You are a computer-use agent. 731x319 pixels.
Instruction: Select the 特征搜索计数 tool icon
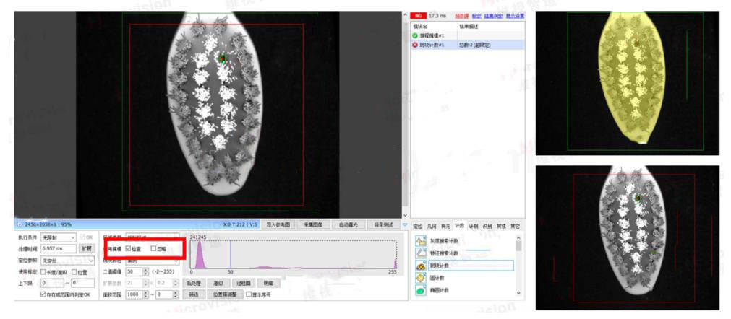420,253
